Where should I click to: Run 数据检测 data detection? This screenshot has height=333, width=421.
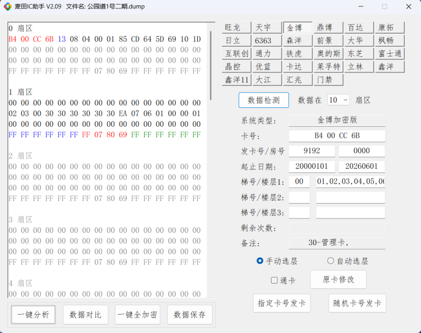click(x=264, y=100)
